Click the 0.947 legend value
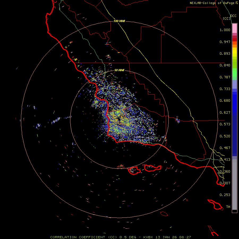239x239 pixels. 225,42
